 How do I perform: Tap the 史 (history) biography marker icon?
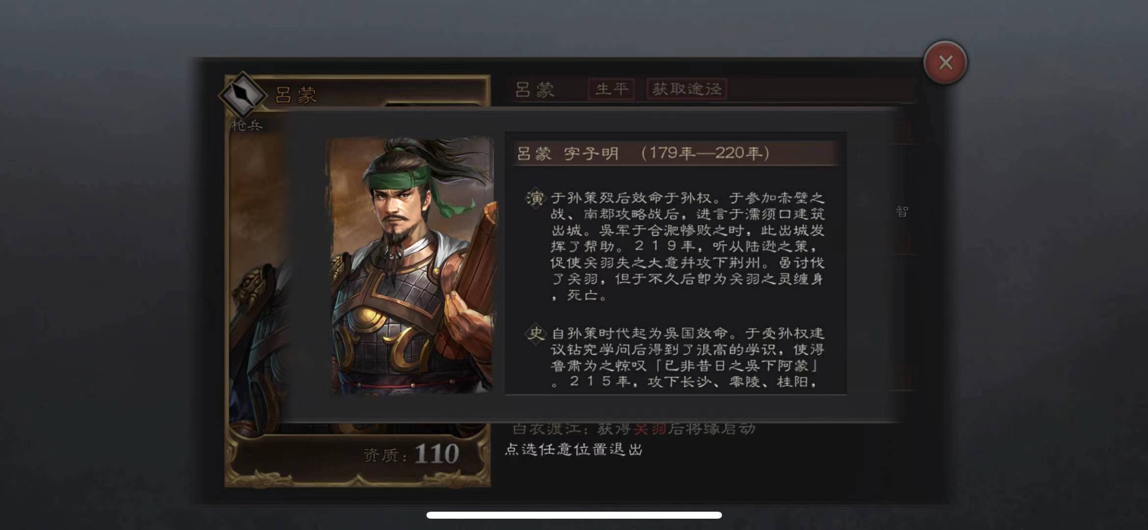(535, 334)
